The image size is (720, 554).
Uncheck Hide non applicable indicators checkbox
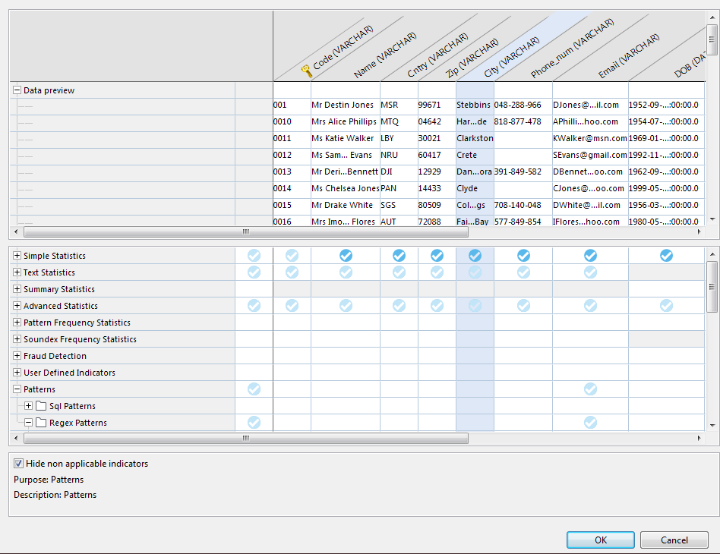pos(19,464)
